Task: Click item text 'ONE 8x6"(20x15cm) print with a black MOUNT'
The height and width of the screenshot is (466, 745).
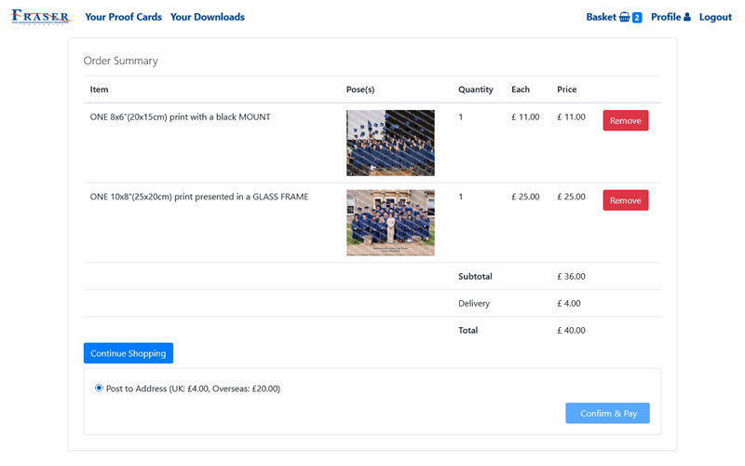Action: [x=180, y=117]
